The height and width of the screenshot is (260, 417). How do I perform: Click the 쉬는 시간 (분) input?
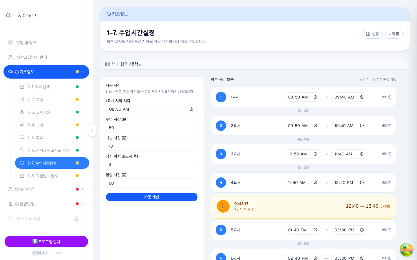pos(152,146)
